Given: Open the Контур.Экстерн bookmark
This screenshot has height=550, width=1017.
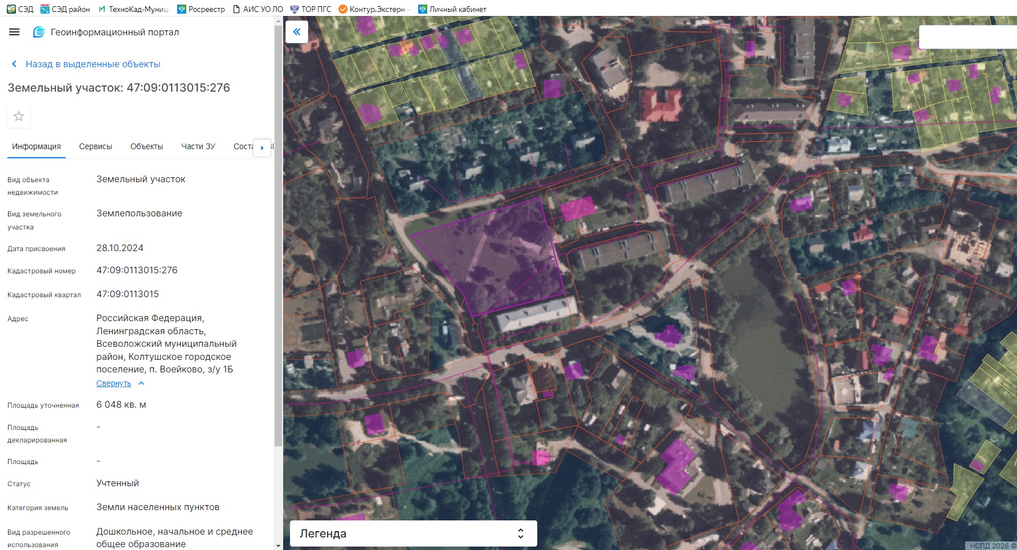Looking at the screenshot, I should click(x=374, y=9).
